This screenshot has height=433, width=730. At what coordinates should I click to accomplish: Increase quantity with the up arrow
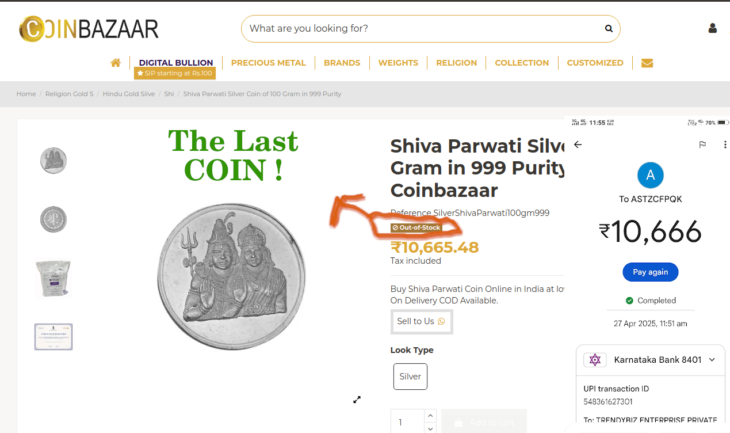(430, 416)
